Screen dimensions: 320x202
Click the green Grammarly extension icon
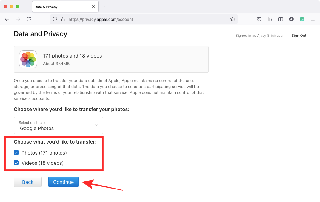tap(302, 19)
